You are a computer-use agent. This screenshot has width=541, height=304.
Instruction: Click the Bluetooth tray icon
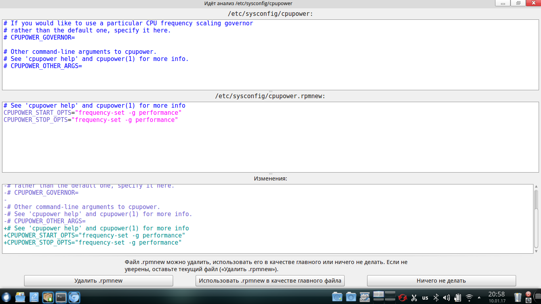coord(436,297)
